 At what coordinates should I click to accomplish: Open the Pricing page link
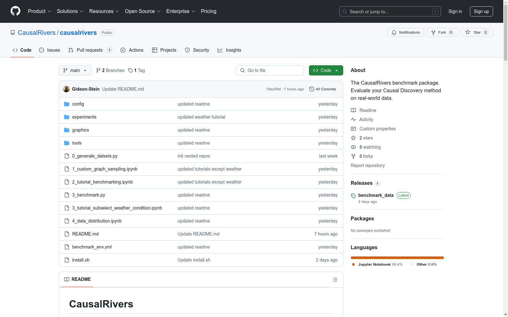click(209, 11)
